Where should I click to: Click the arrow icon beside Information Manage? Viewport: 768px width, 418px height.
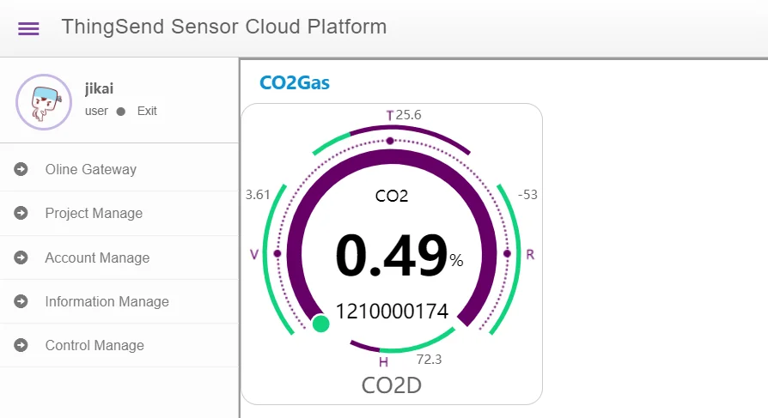(21, 301)
